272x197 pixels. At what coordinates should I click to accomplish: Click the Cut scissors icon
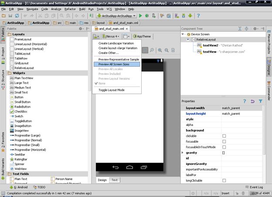tap(40, 16)
